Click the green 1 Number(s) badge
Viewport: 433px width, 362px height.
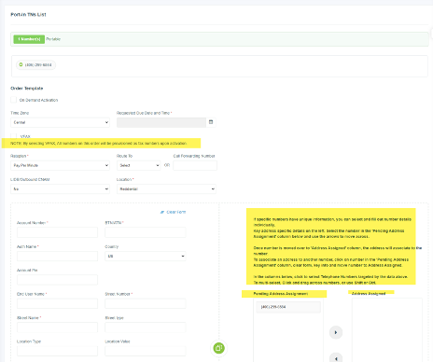pos(29,39)
